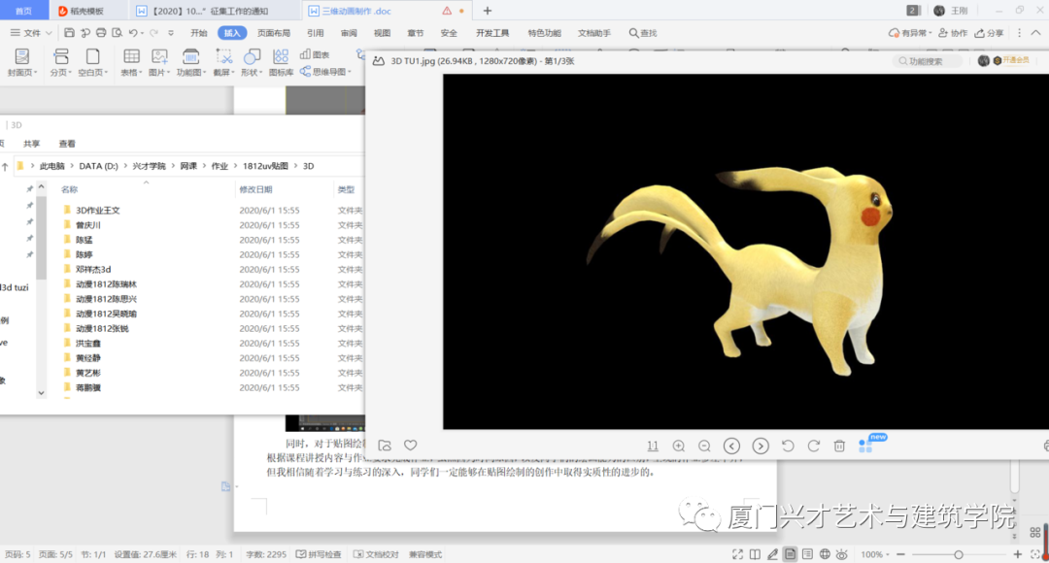Open the Table (表格) insert tool

click(131, 63)
